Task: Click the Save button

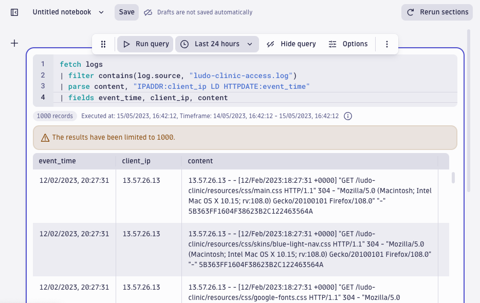Action: click(x=126, y=12)
